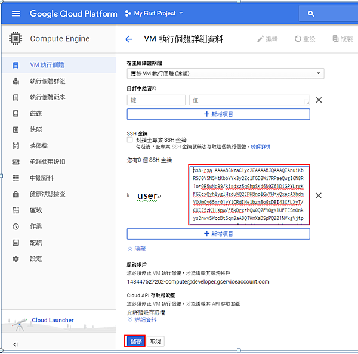Click the My First Project dots icon
Screen dimensions: 358x354
(x=128, y=14)
